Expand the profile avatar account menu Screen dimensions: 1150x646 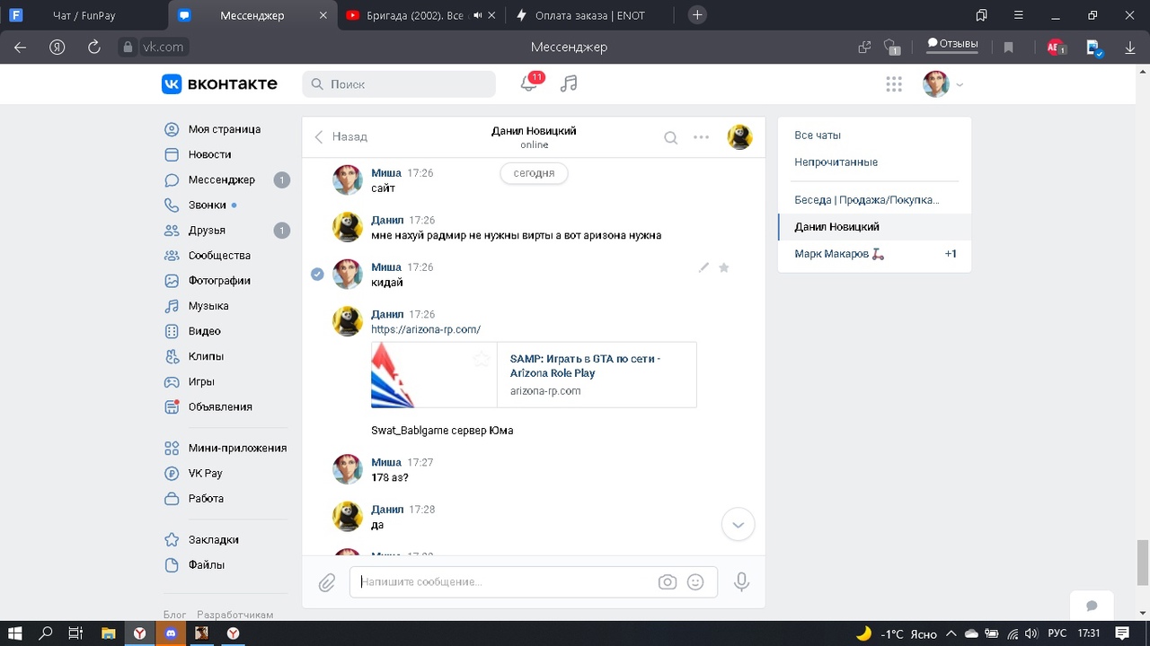pyautogui.click(x=942, y=84)
